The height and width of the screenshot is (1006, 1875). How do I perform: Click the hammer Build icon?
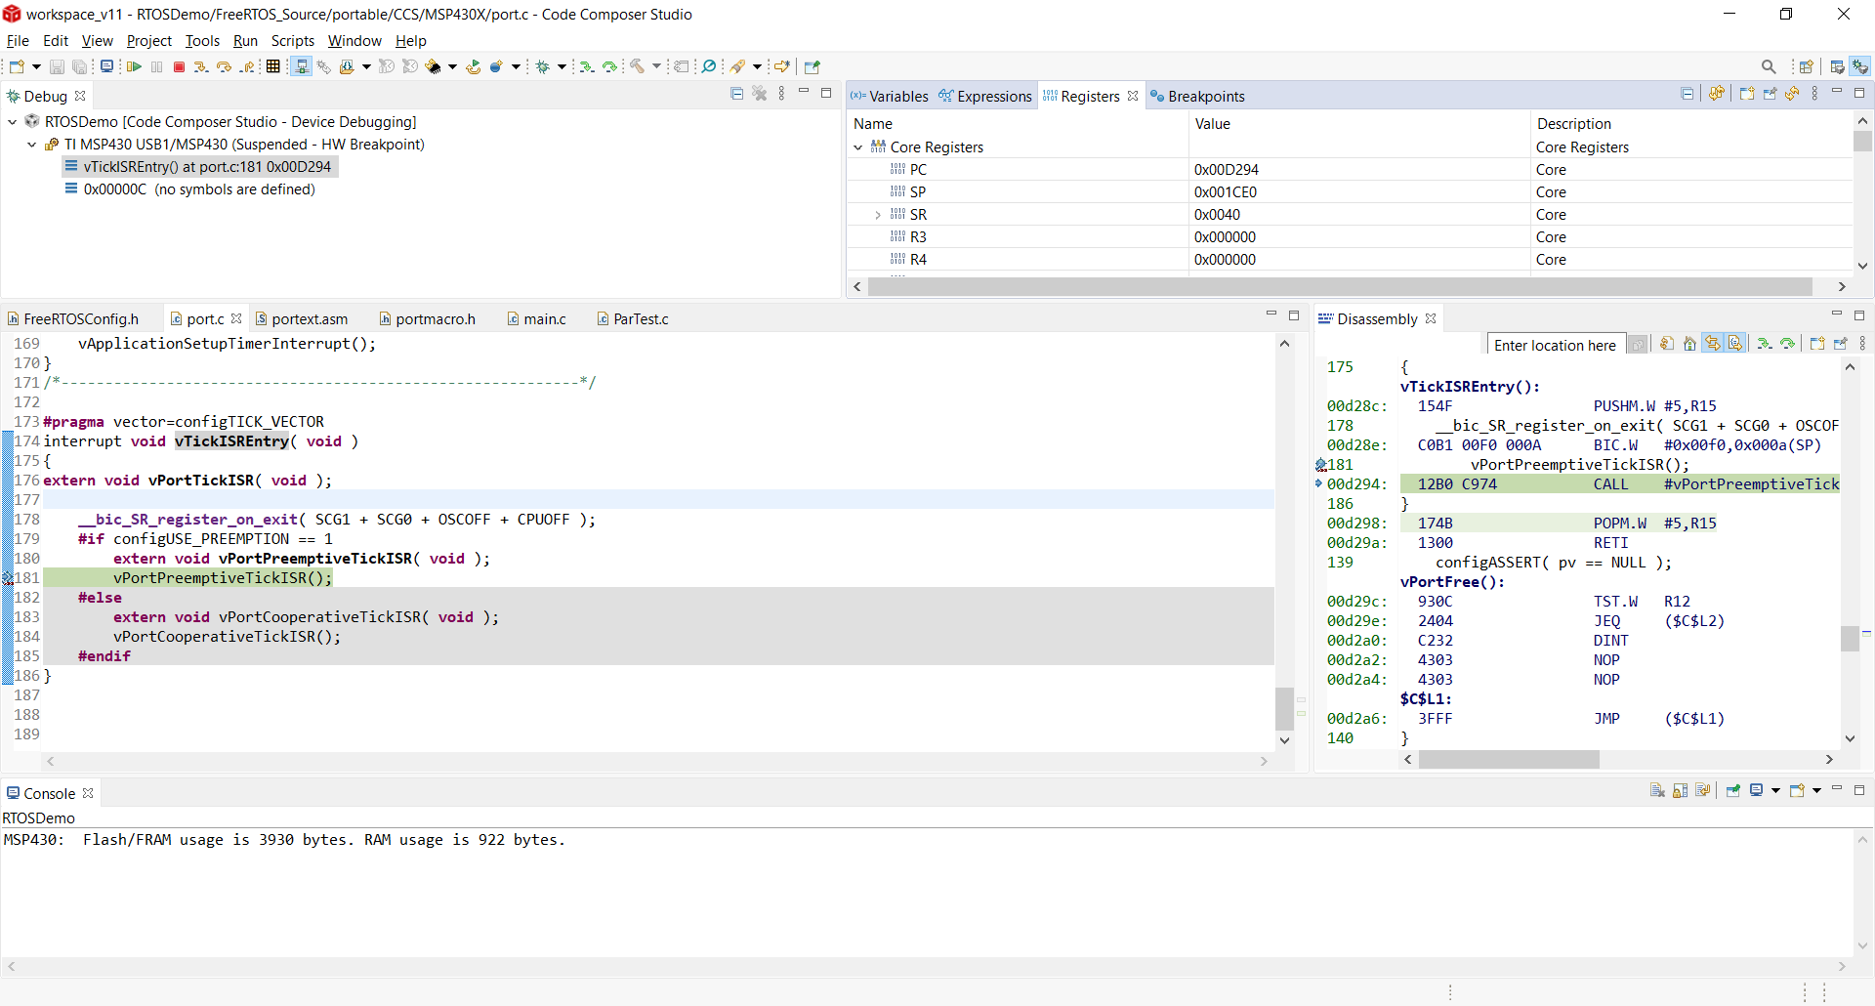click(637, 66)
